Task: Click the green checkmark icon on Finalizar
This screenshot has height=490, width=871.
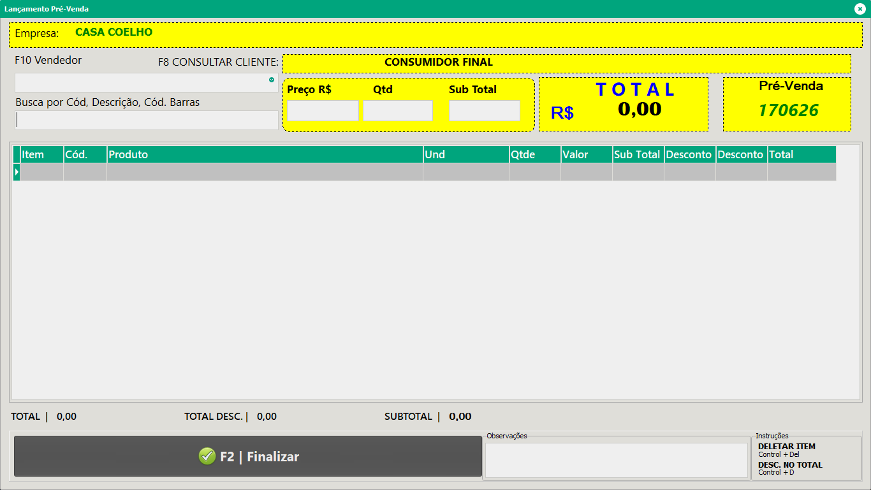Action: pos(207,456)
